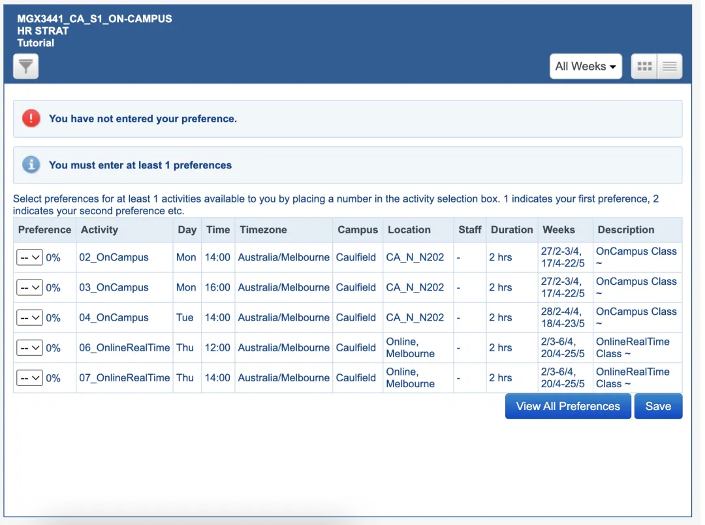The width and height of the screenshot is (705, 525).
Task: Select the 07_OnlineRealTime activity link
Action: [x=124, y=378]
